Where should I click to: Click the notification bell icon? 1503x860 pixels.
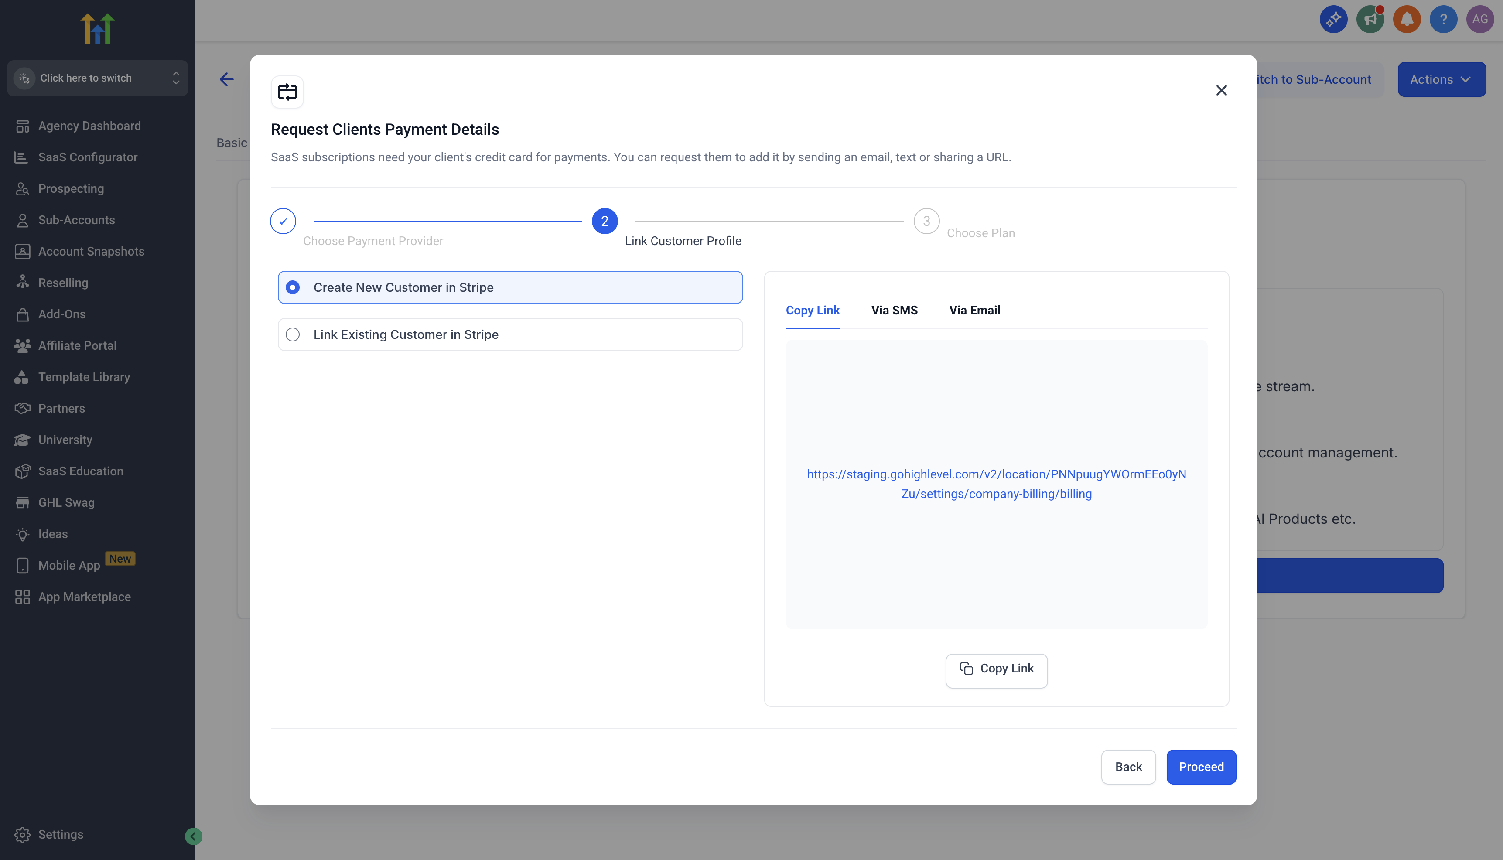1406,20
